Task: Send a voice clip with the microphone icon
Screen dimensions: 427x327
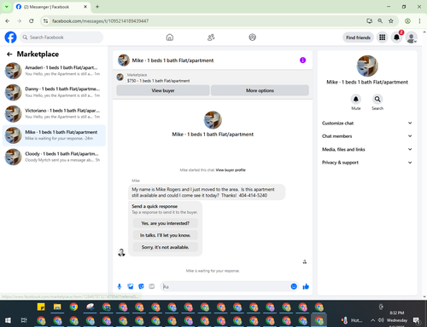Action: pyautogui.click(x=120, y=286)
